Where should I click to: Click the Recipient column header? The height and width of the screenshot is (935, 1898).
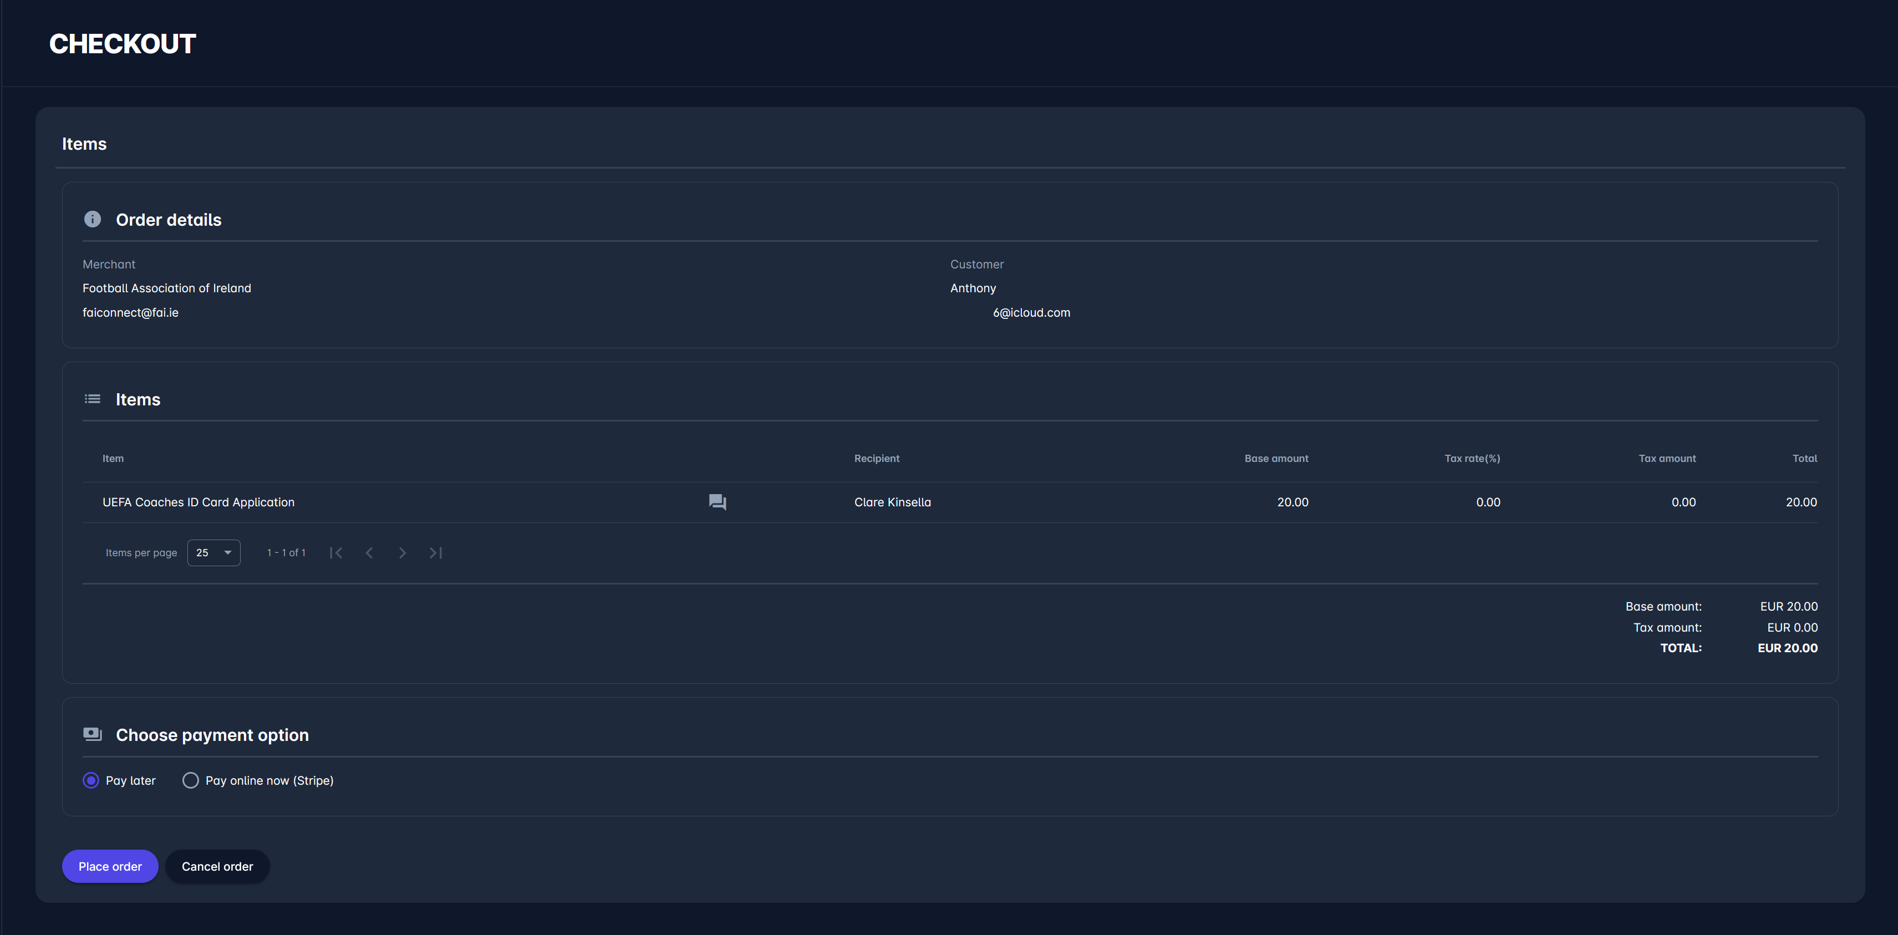click(x=876, y=458)
